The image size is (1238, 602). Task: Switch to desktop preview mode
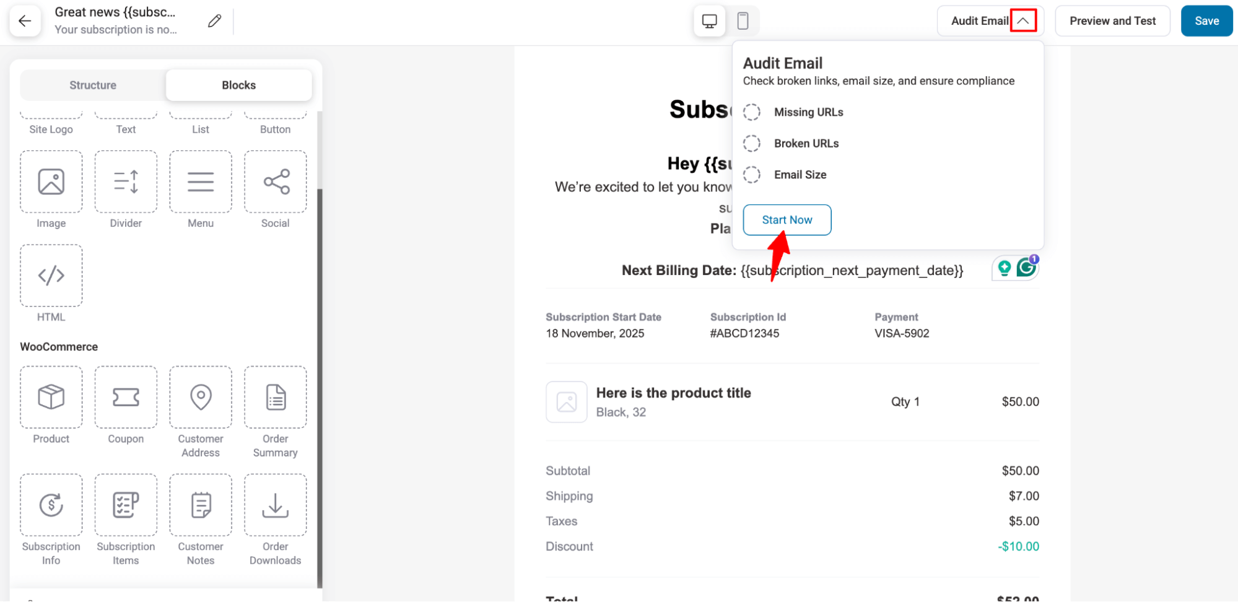pyautogui.click(x=709, y=21)
